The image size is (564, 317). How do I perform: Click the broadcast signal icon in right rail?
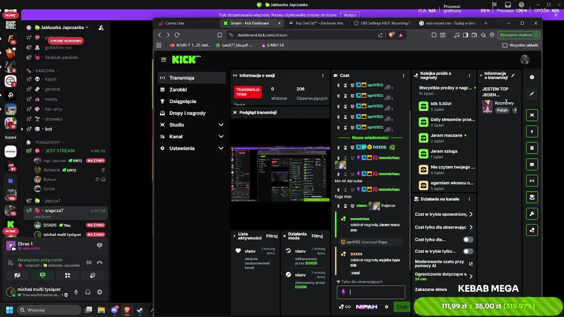(x=532, y=181)
